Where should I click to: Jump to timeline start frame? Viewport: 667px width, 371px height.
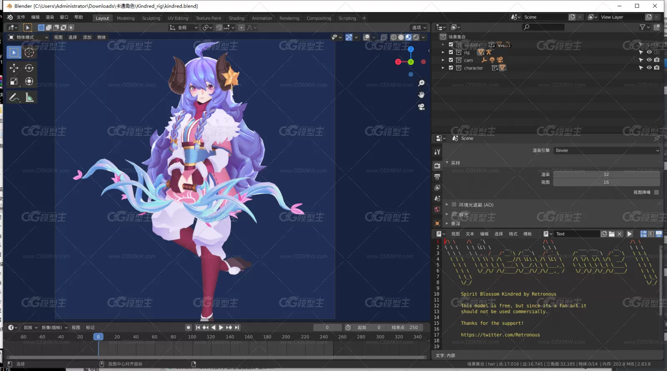coord(198,327)
